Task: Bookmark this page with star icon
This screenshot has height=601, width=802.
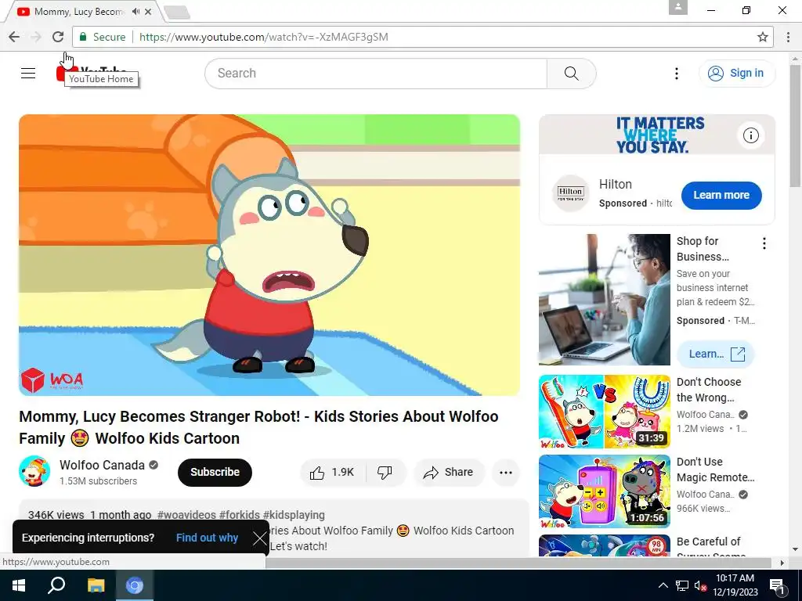Action: pos(763,37)
